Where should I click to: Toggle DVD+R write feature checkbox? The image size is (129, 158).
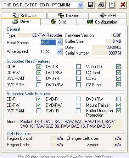point(78,111)
